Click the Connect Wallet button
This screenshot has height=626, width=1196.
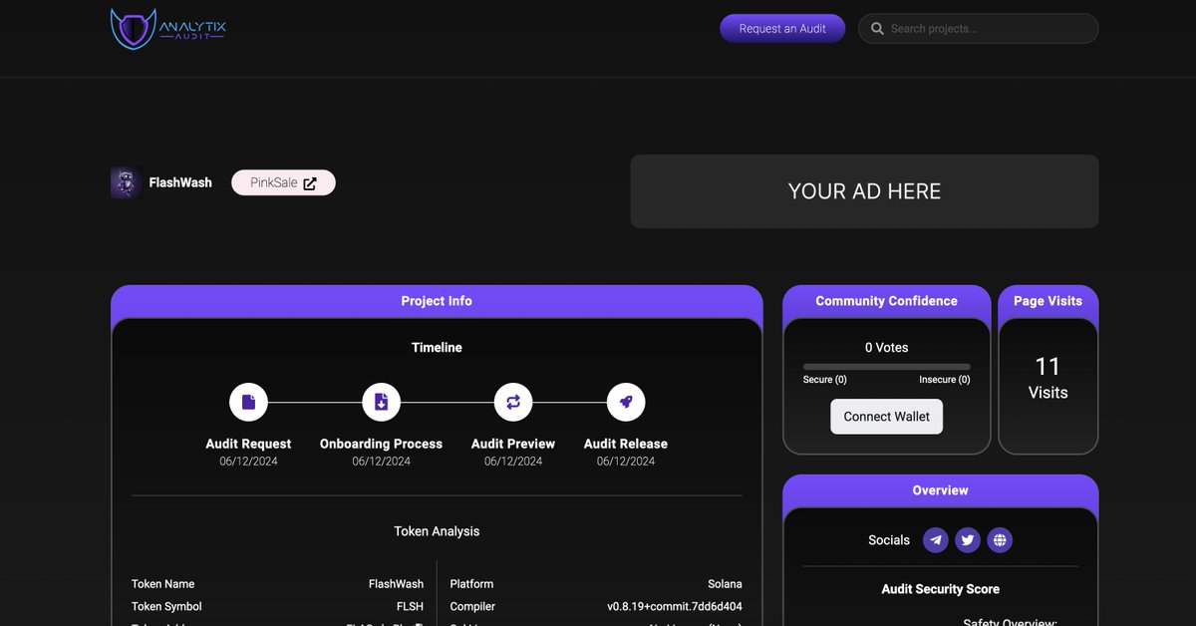point(886,417)
